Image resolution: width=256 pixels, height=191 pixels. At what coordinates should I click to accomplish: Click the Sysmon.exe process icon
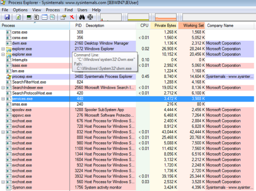coord(9,187)
